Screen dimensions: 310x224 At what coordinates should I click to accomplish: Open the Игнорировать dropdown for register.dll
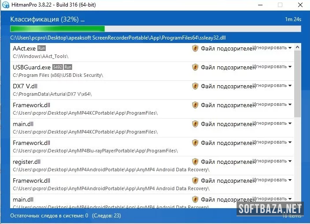273,161
